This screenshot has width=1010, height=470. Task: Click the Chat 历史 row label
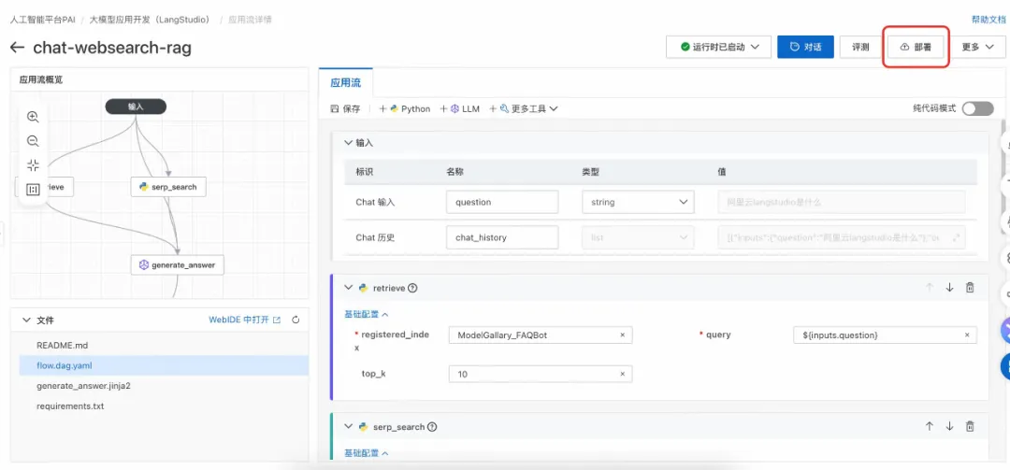pyautogui.click(x=376, y=237)
